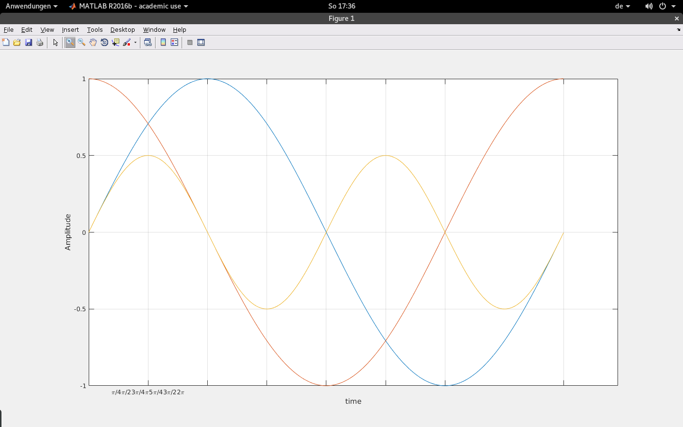Click the volume speaker icon
This screenshot has height=427, width=683.
pyautogui.click(x=648, y=6)
